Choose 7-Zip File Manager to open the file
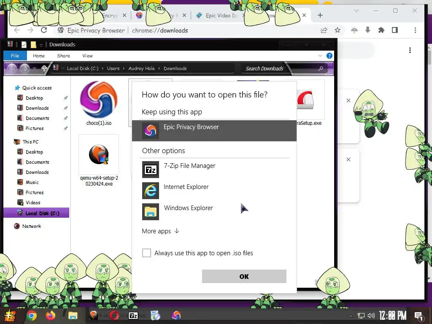The width and height of the screenshot is (432, 324). click(x=214, y=170)
